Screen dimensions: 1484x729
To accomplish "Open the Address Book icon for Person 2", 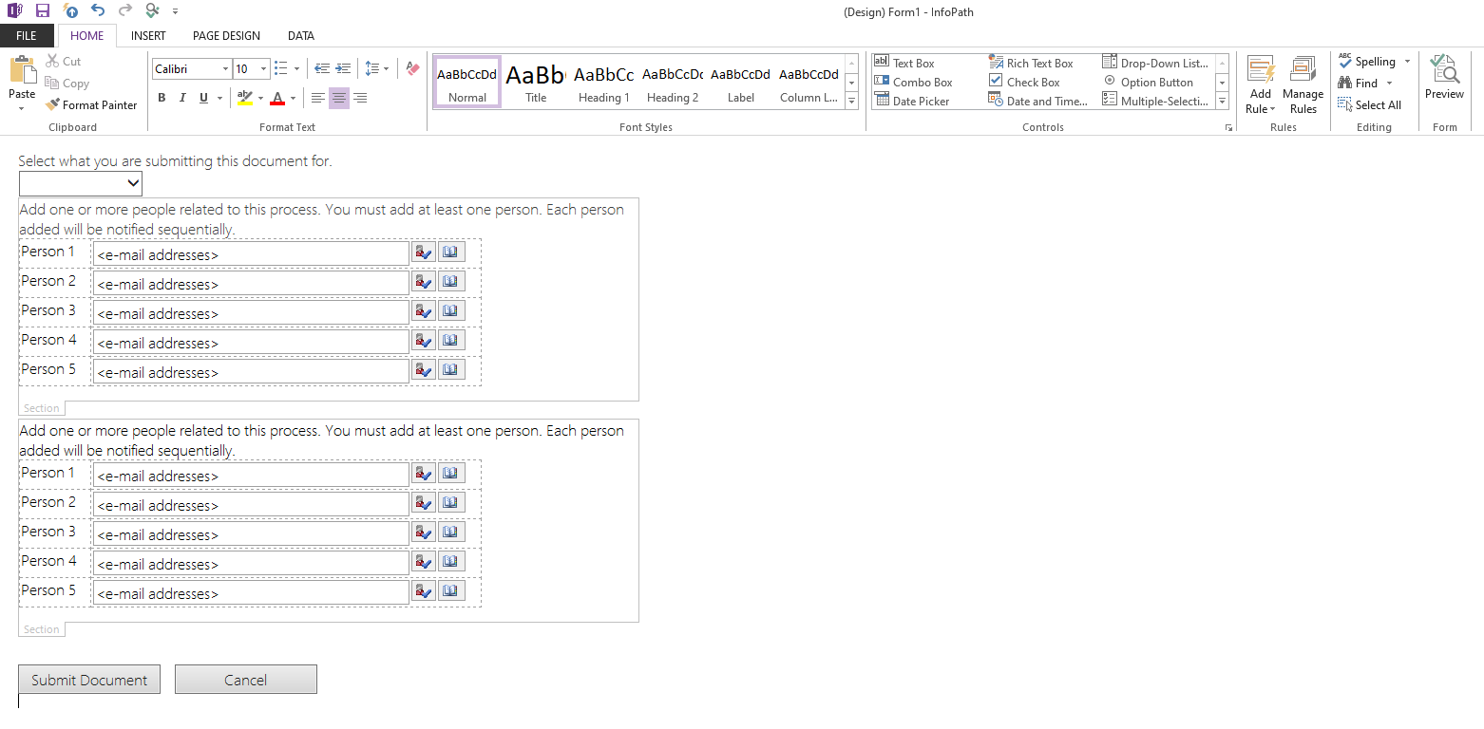I will pos(450,281).
